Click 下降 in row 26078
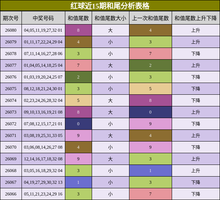This screenshot has height=200, width=220. 196,54
